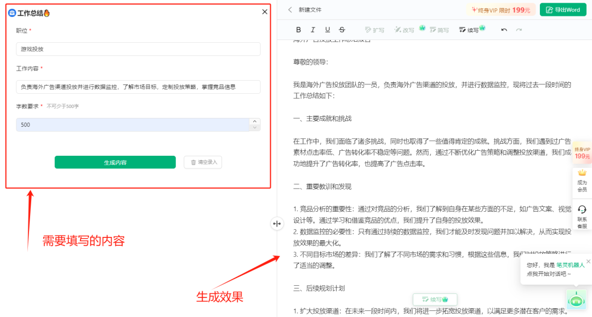The image size is (592, 317).
Task: Increase word count using the up stepper arrow
Action: [x=255, y=122]
